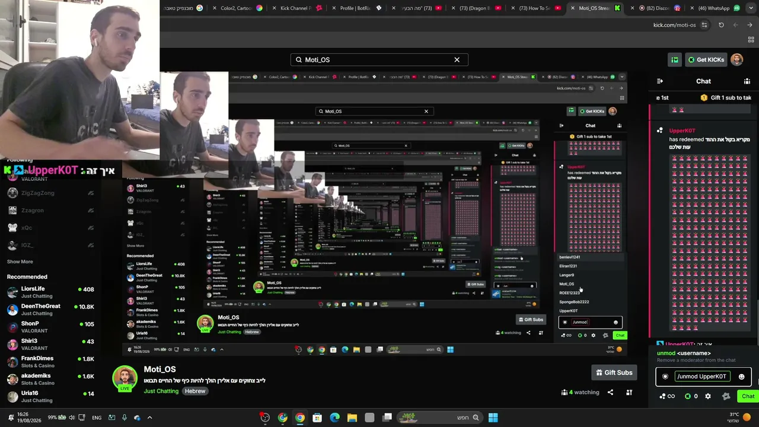759x427 pixels.
Task: View the 4 watching viewer count
Action: click(x=580, y=392)
